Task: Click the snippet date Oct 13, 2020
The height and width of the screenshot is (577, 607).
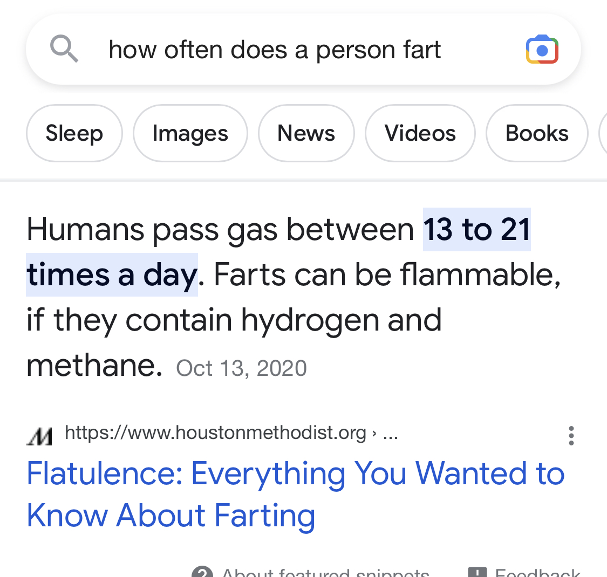Action: (x=241, y=368)
